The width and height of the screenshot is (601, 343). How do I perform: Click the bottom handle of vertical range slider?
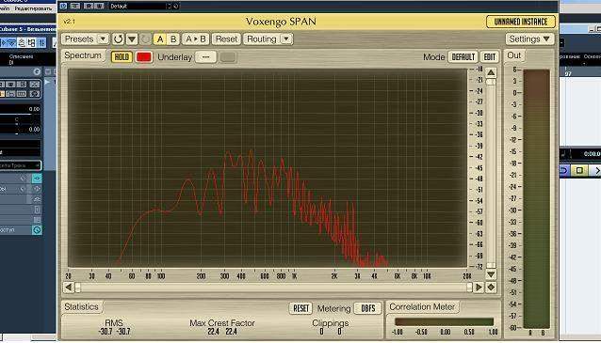pyautogui.click(x=491, y=265)
